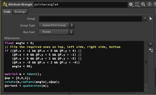
Task: Click the code line 'matrix3 m = ident();'
Action: click(x=23, y=74)
